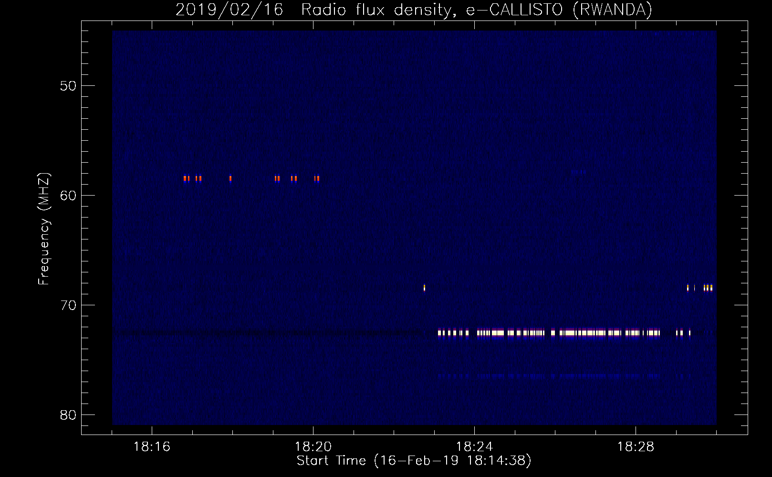
Task: Click the 50 frequency tick label
Action: 68,86
